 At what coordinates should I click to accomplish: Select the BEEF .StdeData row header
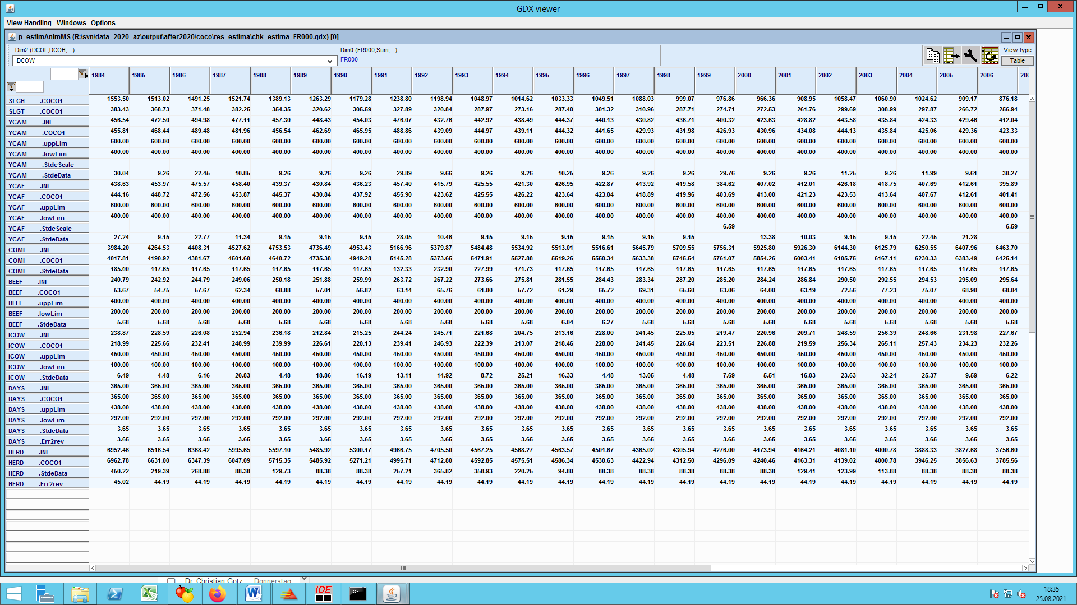47,324
